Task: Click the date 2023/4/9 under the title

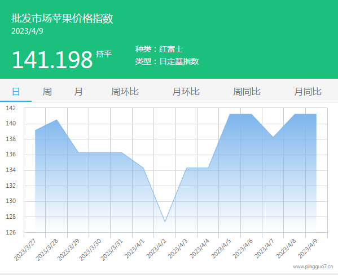Action: click(27, 31)
